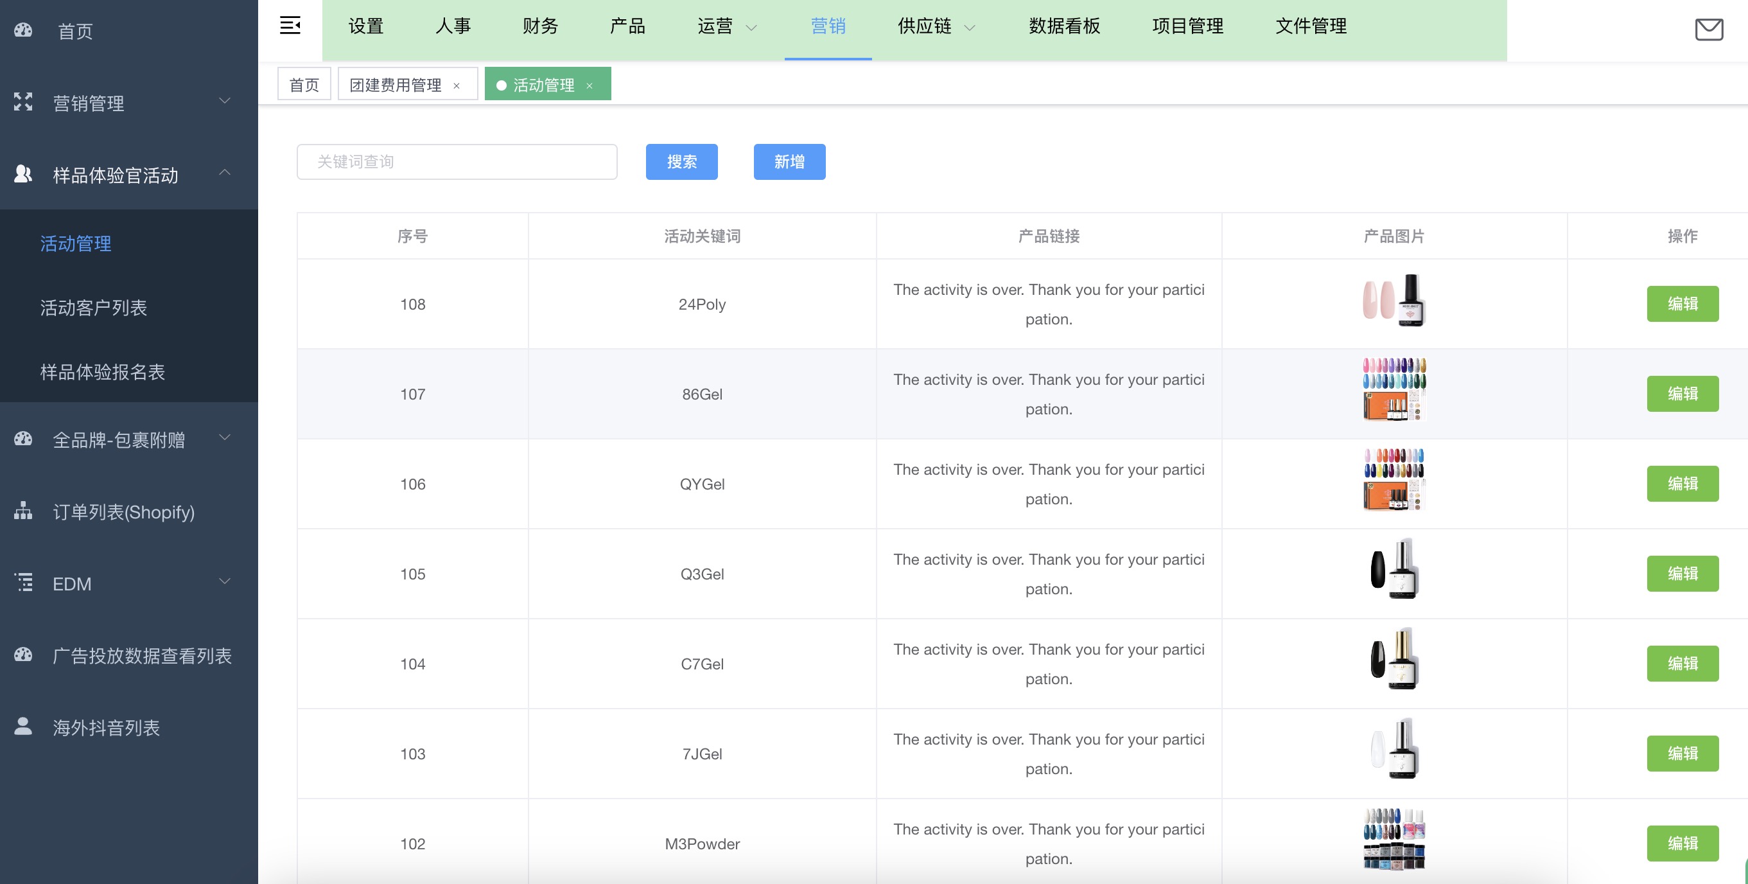Edit the QYGel activity row
The height and width of the screenshot is (884, 1748).
point(1682,483)
